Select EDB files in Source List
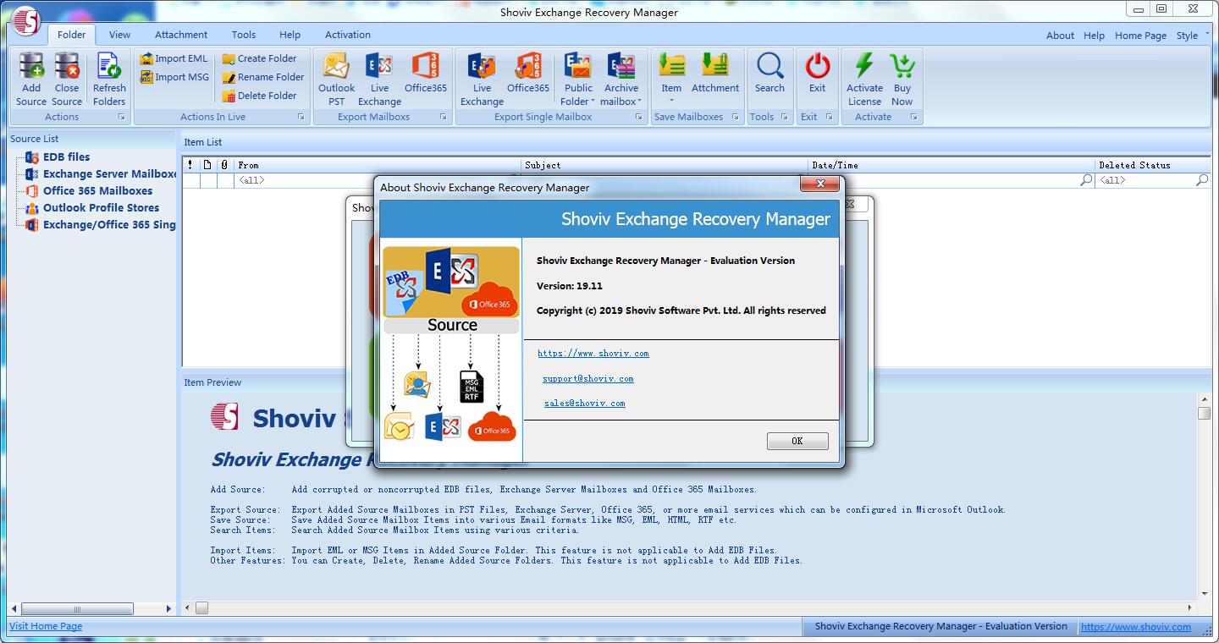 point(66,157)
